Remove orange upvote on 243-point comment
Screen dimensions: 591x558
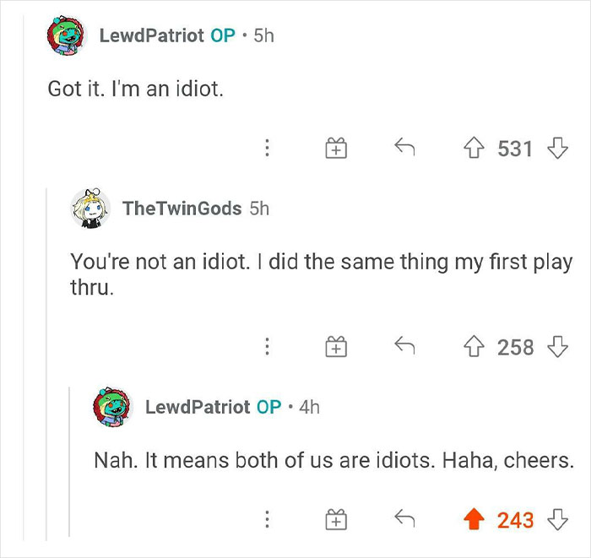tap(474, 520)
